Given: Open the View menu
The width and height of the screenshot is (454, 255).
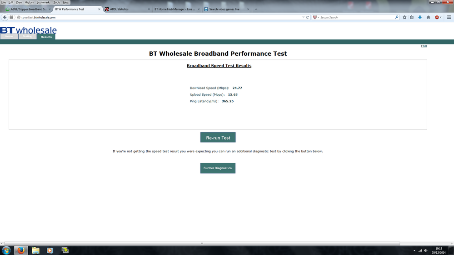Looking at the screenshot, I should pos(19,2).
